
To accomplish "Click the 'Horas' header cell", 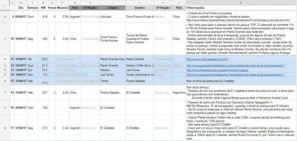I will coord(52,8).
